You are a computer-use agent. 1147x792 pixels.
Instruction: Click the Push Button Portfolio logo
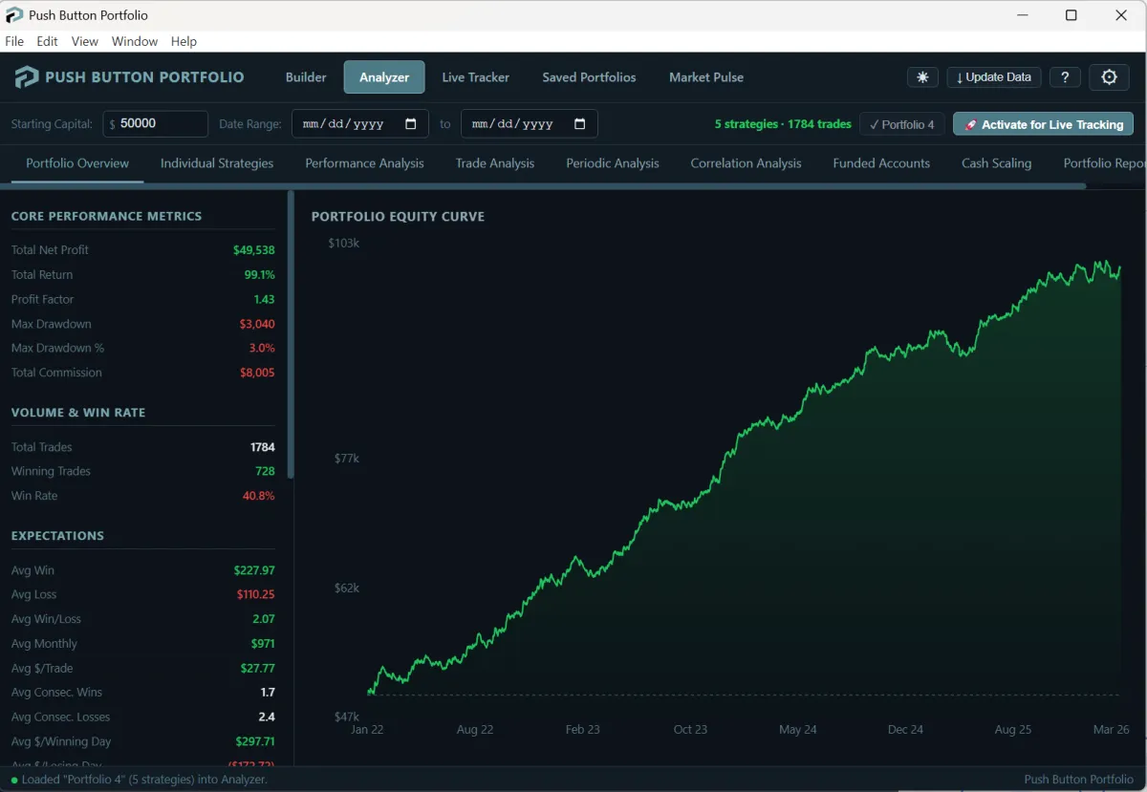coord(27,77)
